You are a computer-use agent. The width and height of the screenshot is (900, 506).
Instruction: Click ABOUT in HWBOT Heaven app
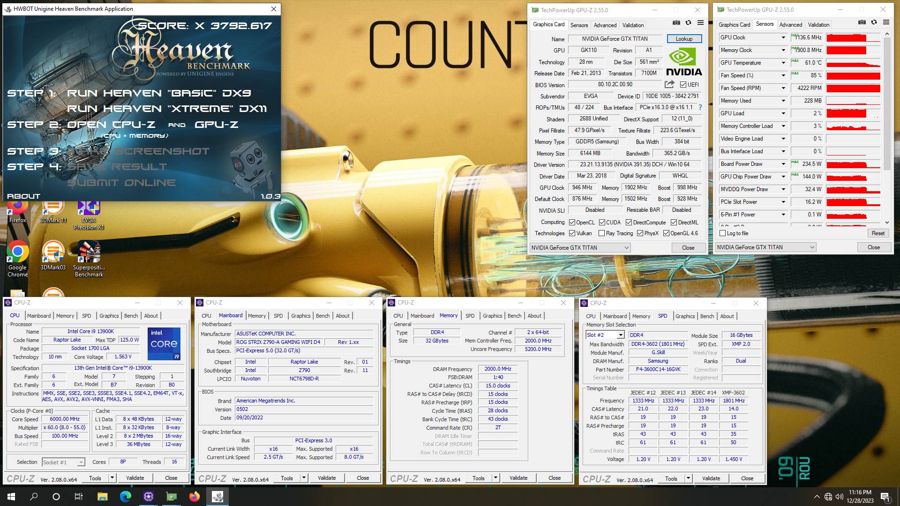(x=23, y=196)
